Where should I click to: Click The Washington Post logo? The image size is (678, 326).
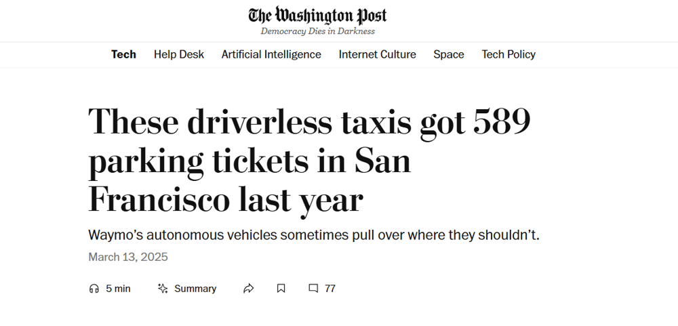(317, 16)
